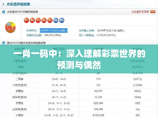Screen dimensions: 158x118
Task: Click the 六等奖 row label
Action: tap(19, 115)
